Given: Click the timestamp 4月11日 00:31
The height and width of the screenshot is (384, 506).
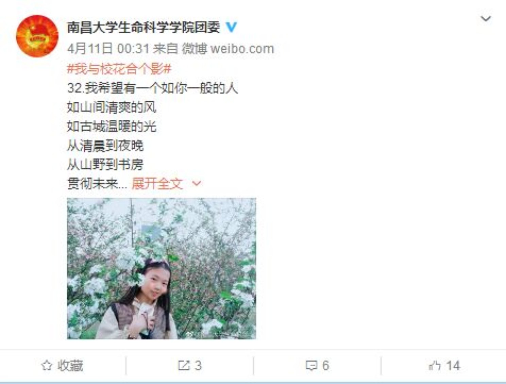Looking at the screenshot, I should coord(108,49).
